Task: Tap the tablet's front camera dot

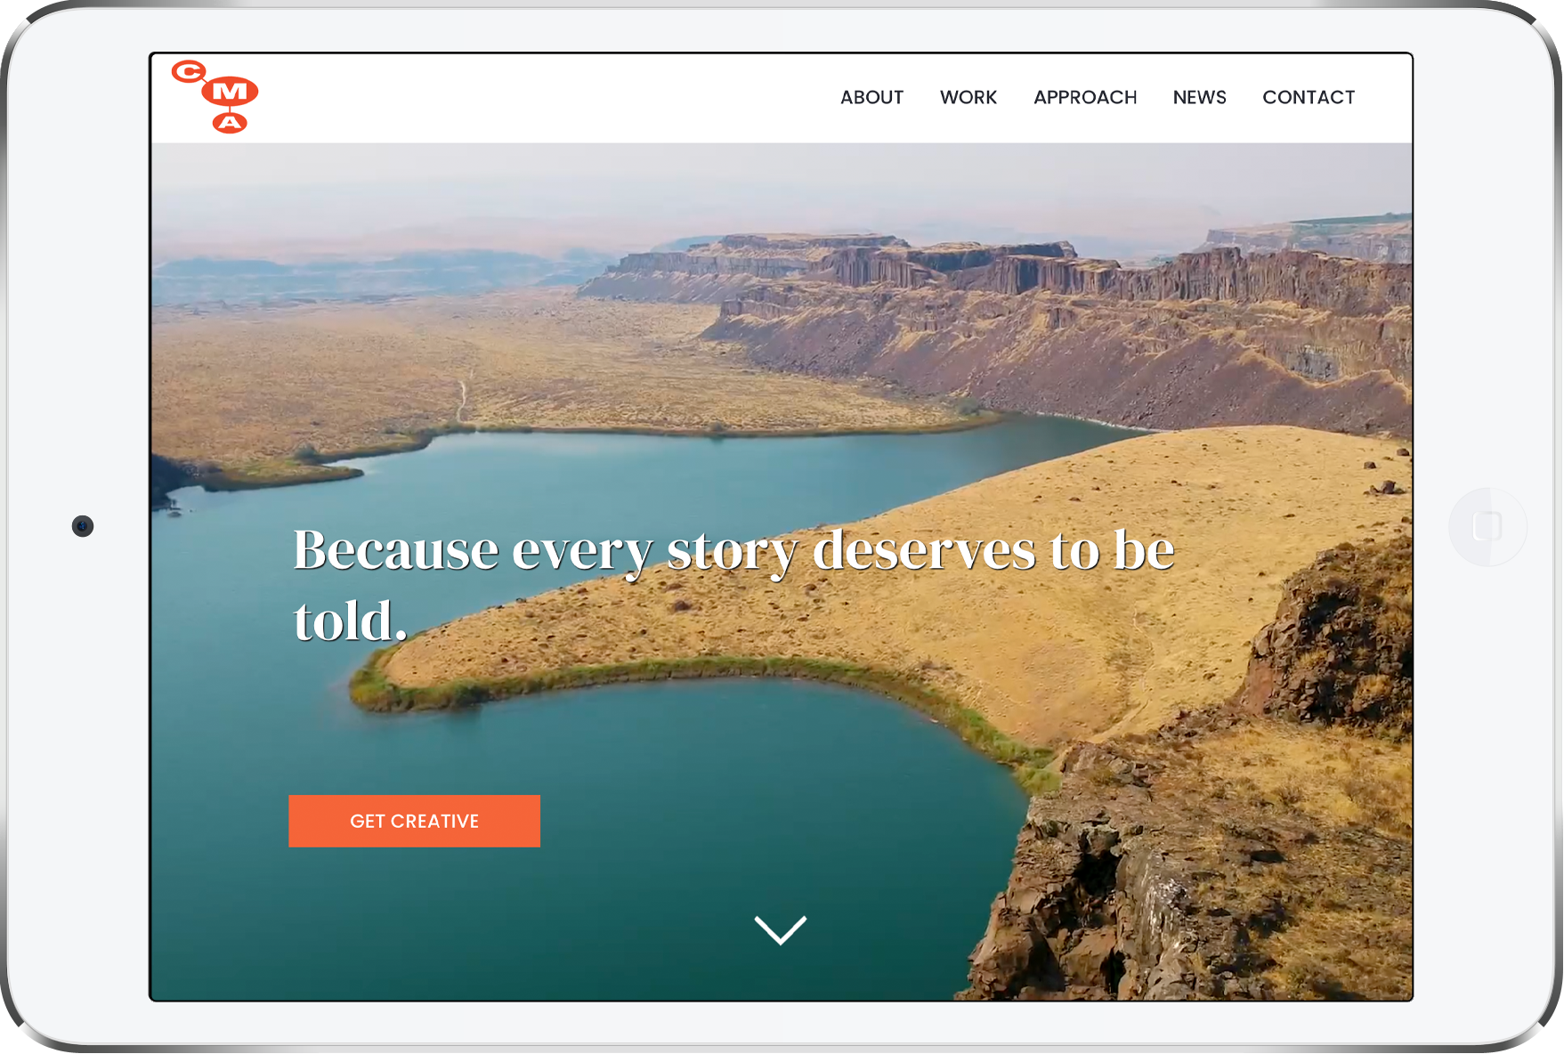Action: [x=83, y=526]
